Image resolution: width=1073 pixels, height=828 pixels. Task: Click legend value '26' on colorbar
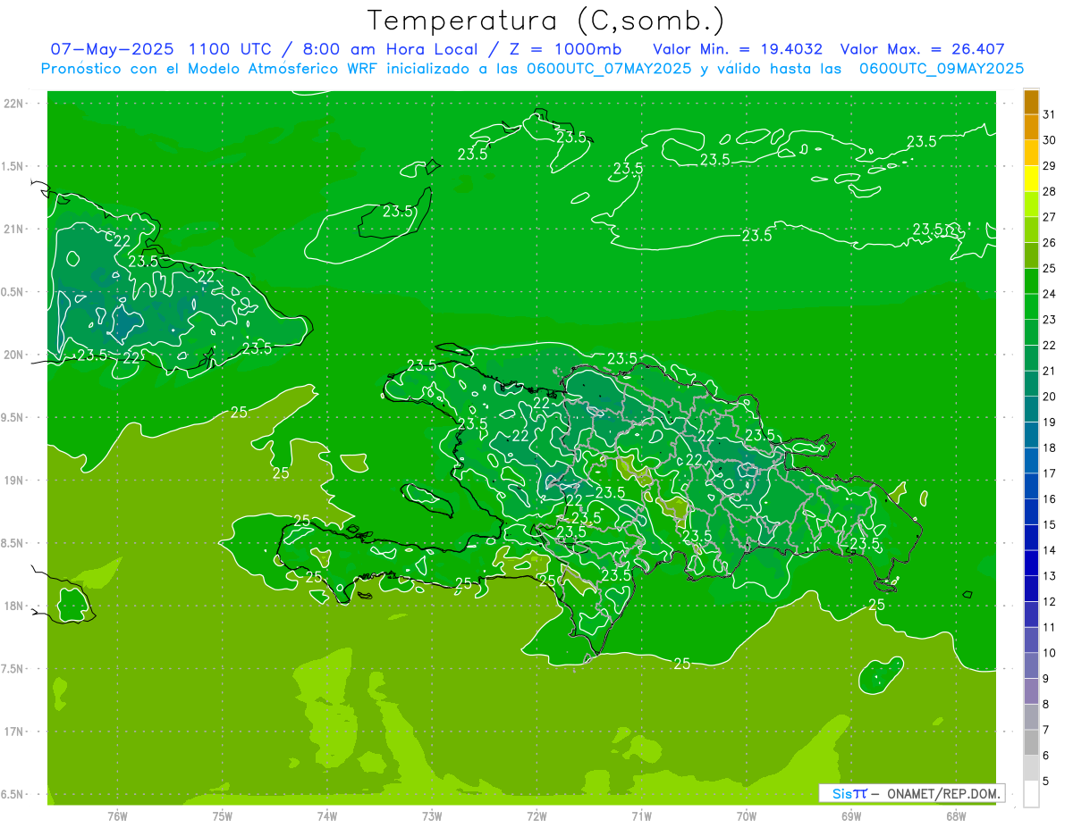[x=1050, y=242]
